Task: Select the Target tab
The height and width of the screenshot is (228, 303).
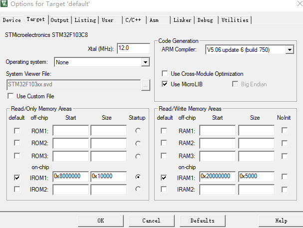Action: point(36,19)
